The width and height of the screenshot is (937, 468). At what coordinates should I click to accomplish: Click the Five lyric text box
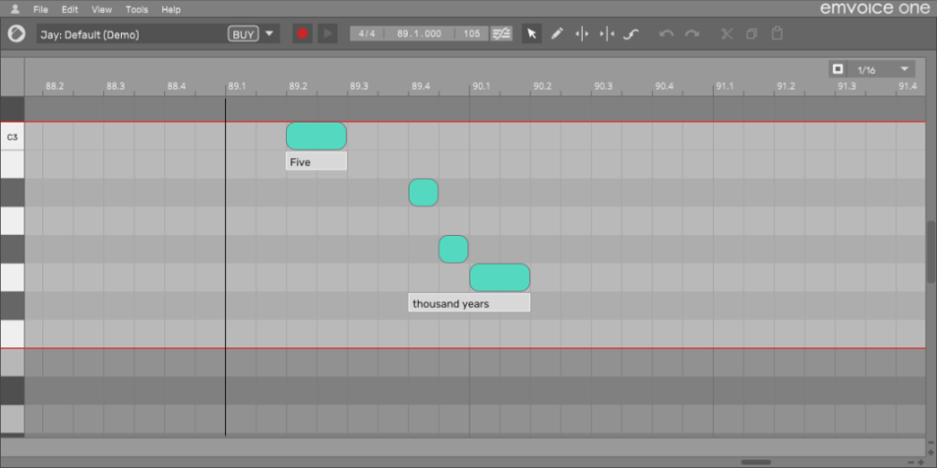[316, 162]
